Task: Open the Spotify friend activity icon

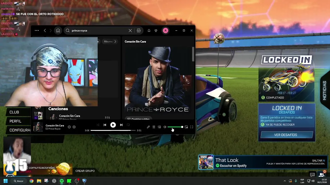Action: click(x=156, y=31)
